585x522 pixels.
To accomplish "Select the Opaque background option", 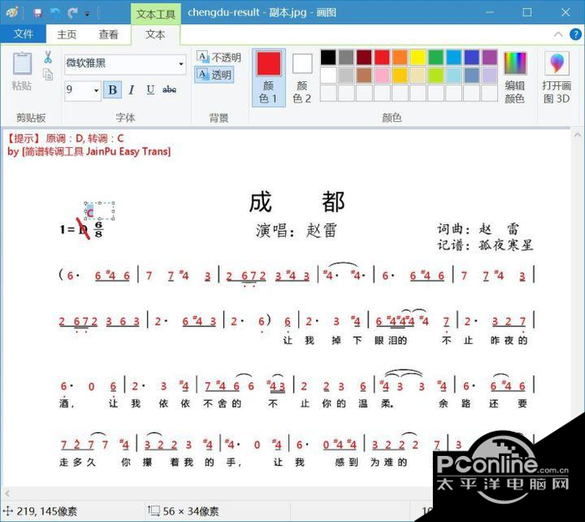I will tap(219, 57).
